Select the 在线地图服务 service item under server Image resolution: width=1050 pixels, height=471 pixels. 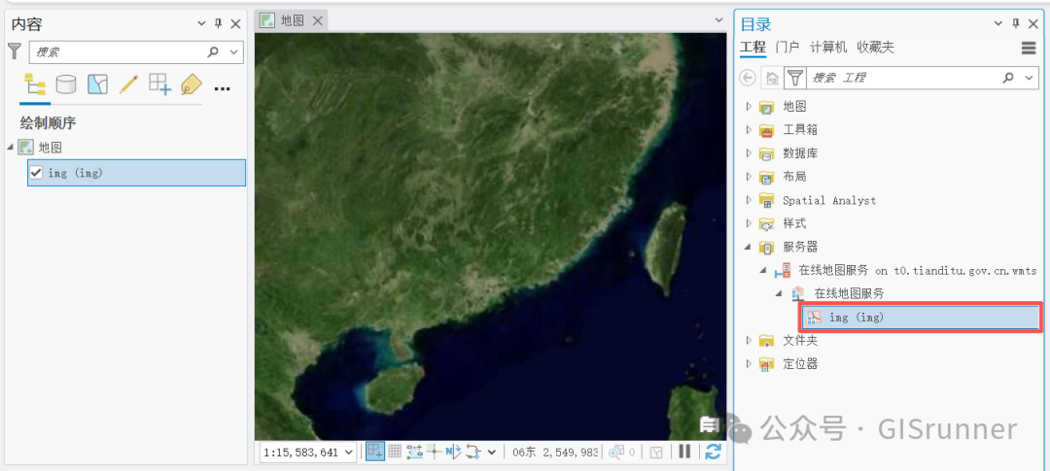[849, 293]
